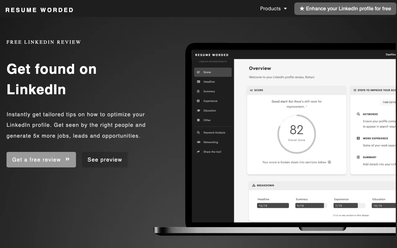The height and width of the screenshot is (248, 397).
Task: Select the Education graduation cap icon
Action: [x=198, y=111]
